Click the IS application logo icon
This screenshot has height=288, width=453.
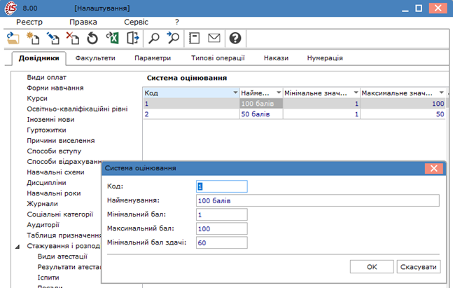pos(11,8)
